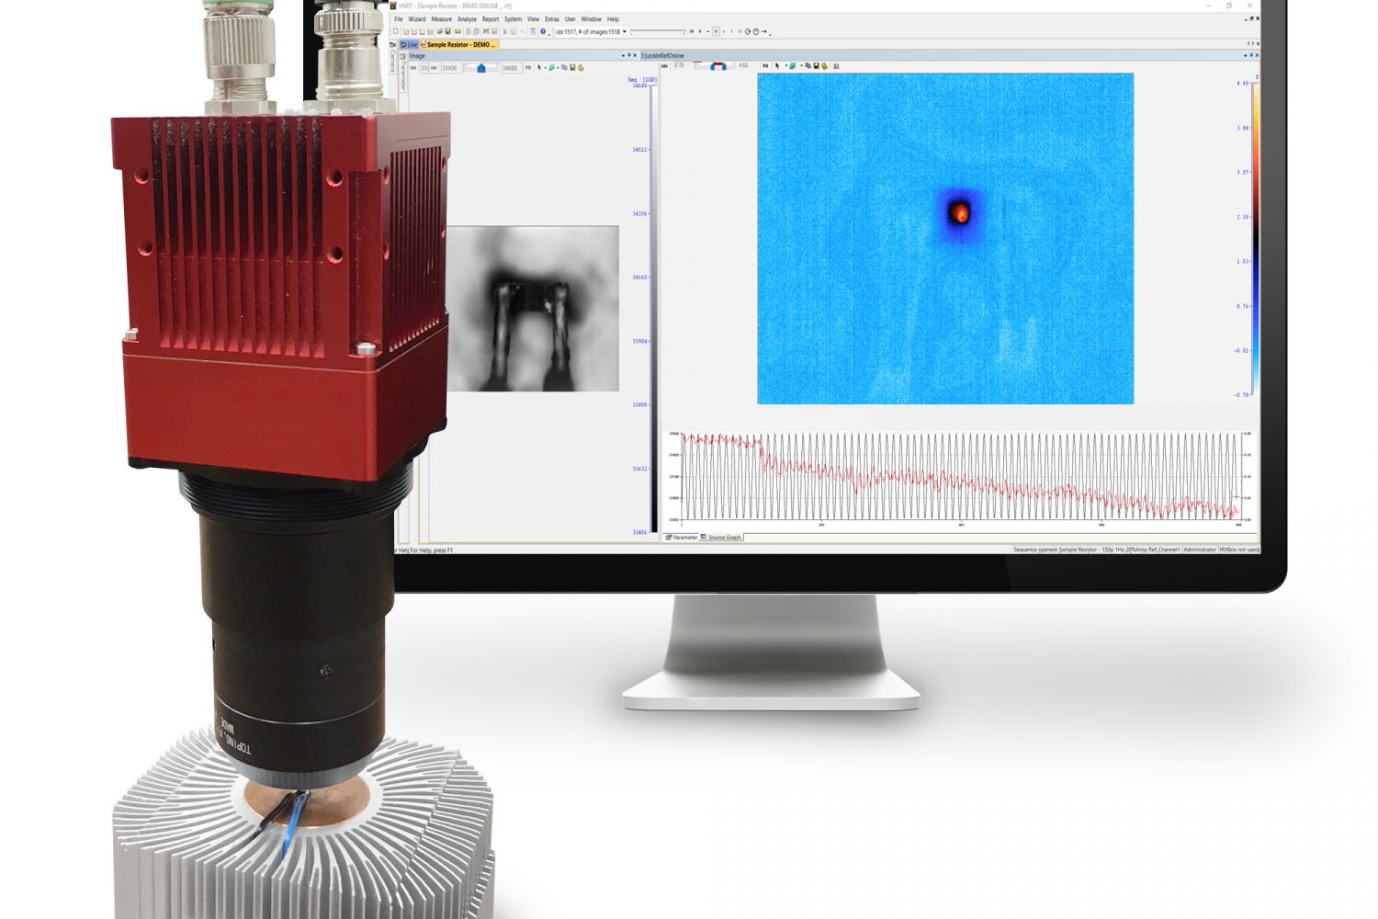Expand the Image panel options arrow
The width and height of the screenshot is (1378, 919).
click(x=623, y=55)
